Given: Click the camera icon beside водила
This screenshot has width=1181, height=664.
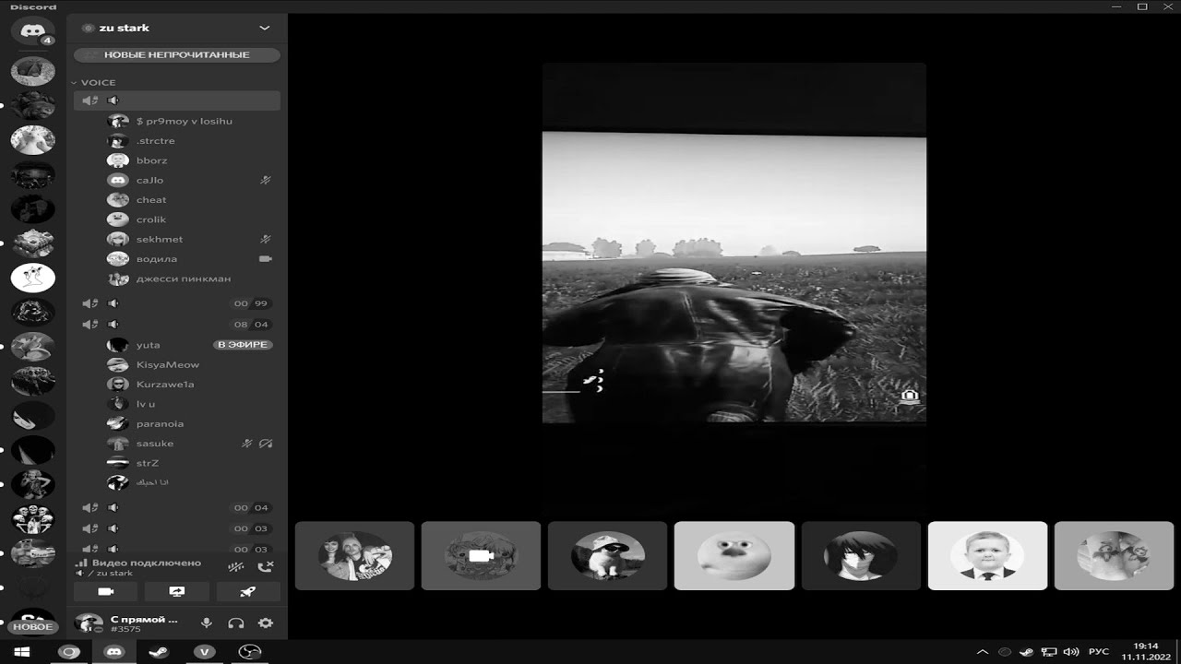Looking at the screenshot, I should pyautogui.click(x=266, y=259).
